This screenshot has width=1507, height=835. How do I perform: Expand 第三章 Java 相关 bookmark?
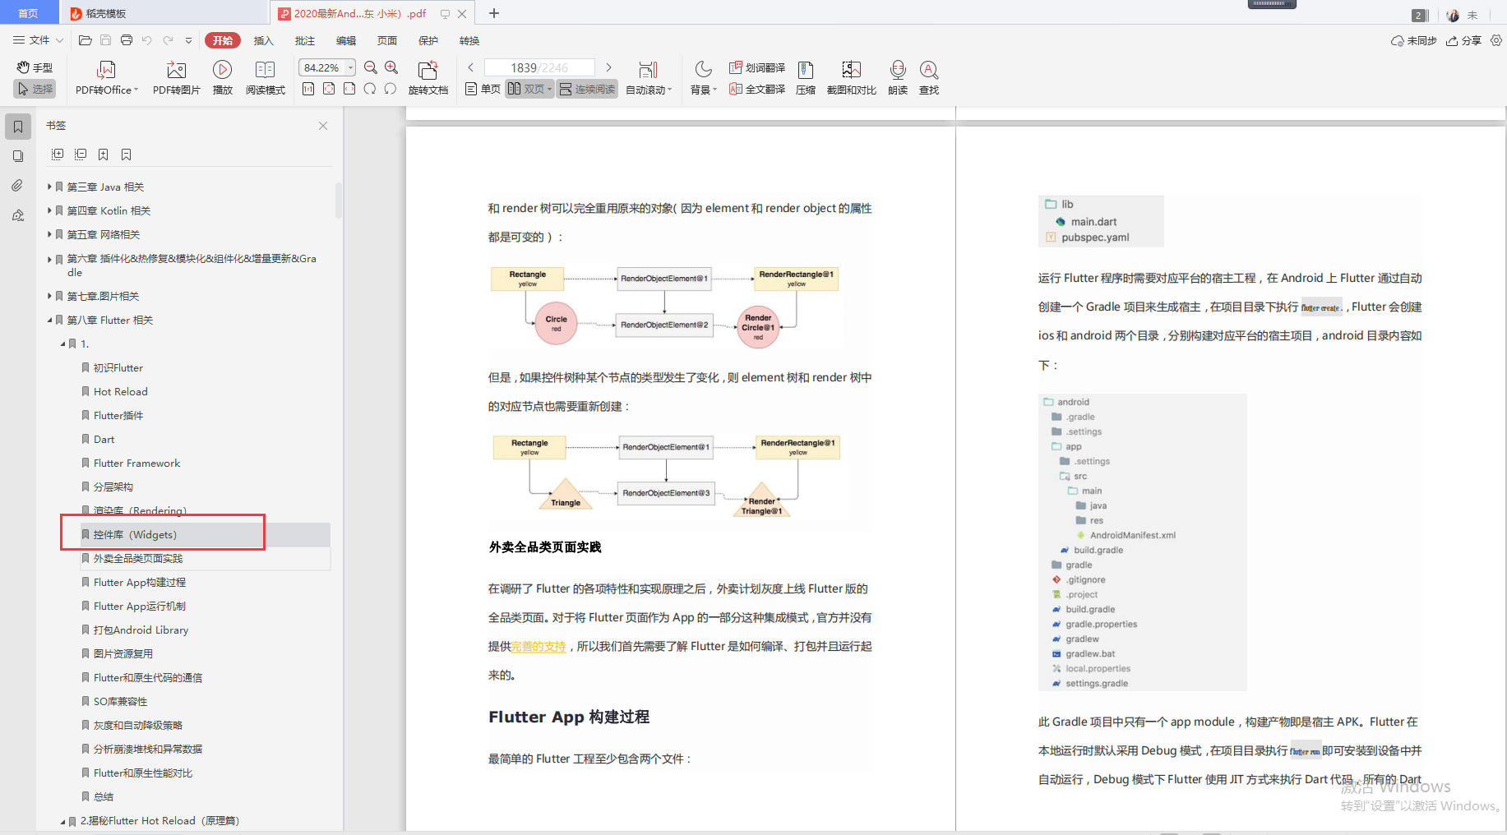click(x=49, y=187)
